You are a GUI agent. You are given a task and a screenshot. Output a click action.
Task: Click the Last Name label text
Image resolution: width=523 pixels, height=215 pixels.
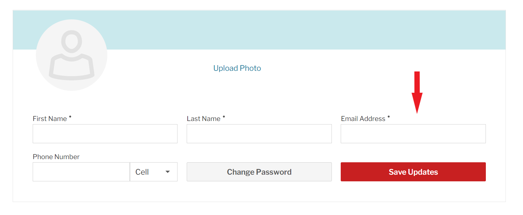204,119
